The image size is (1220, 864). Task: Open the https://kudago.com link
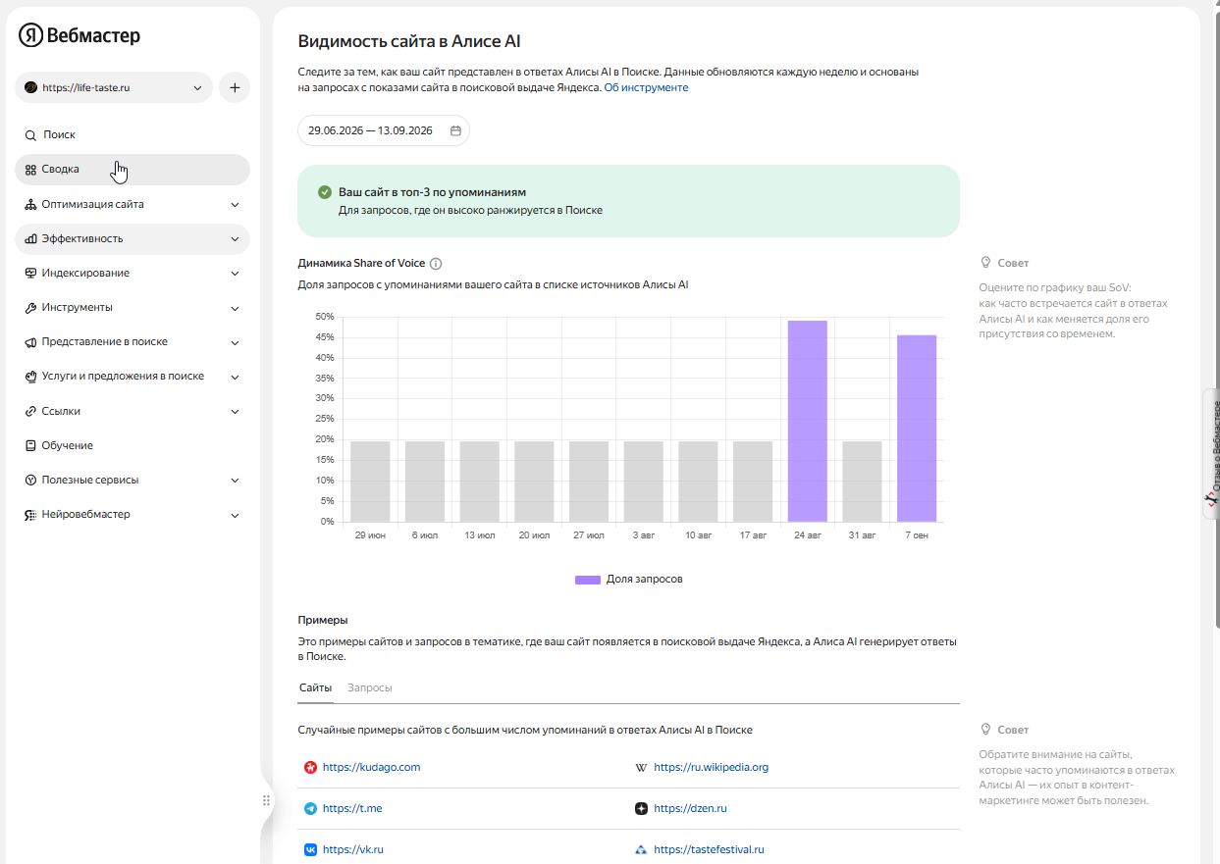(371, 767)
